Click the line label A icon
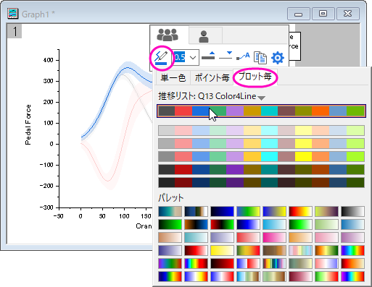 (243, 56)
